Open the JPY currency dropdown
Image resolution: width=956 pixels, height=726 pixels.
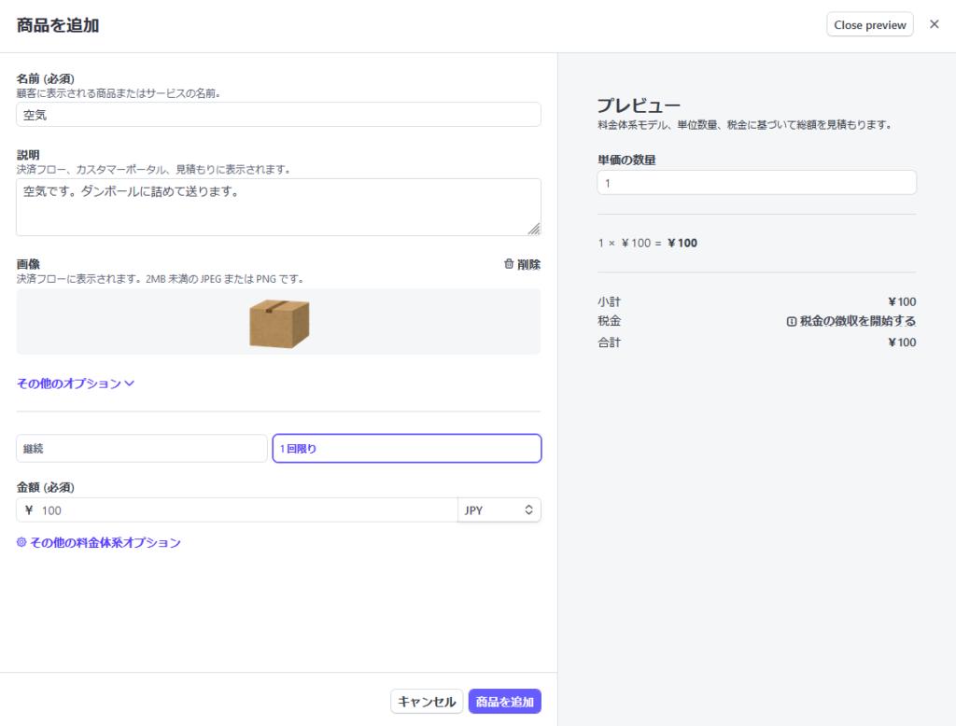point(499,510)
